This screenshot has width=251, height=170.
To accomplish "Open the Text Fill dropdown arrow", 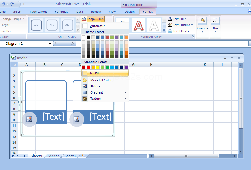I will (186, 19).
